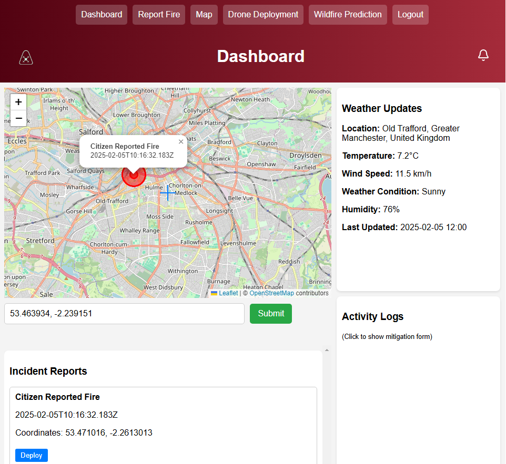Click scroll-up arrow of Incident Reports list
The image size is (506, 464).
(327, 350)
